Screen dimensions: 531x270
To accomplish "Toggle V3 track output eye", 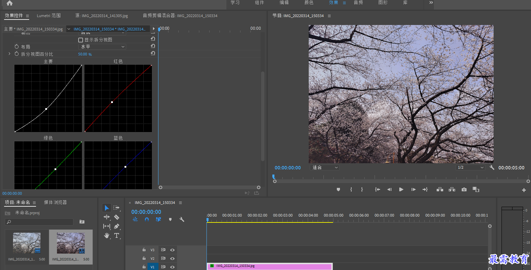I will [x=173, y=250].
